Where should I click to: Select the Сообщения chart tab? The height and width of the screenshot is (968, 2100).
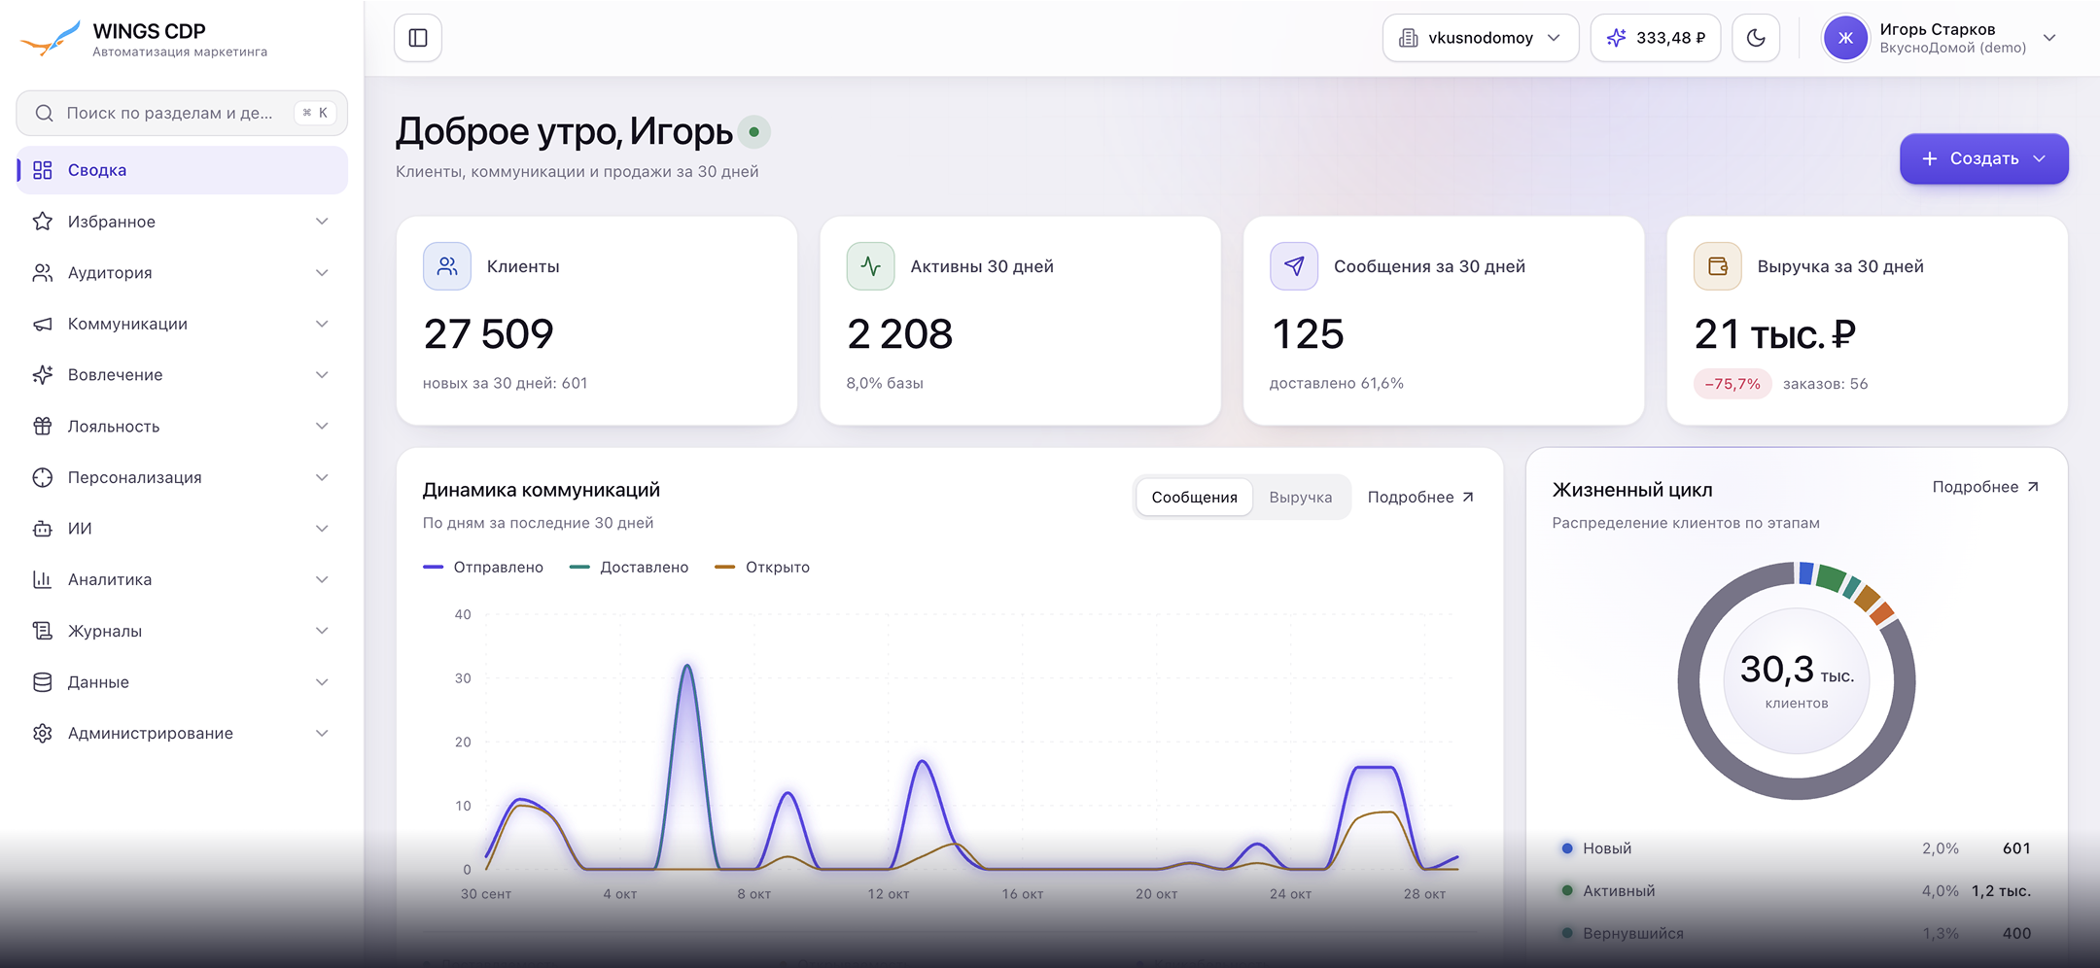(x=1194, y=498)
